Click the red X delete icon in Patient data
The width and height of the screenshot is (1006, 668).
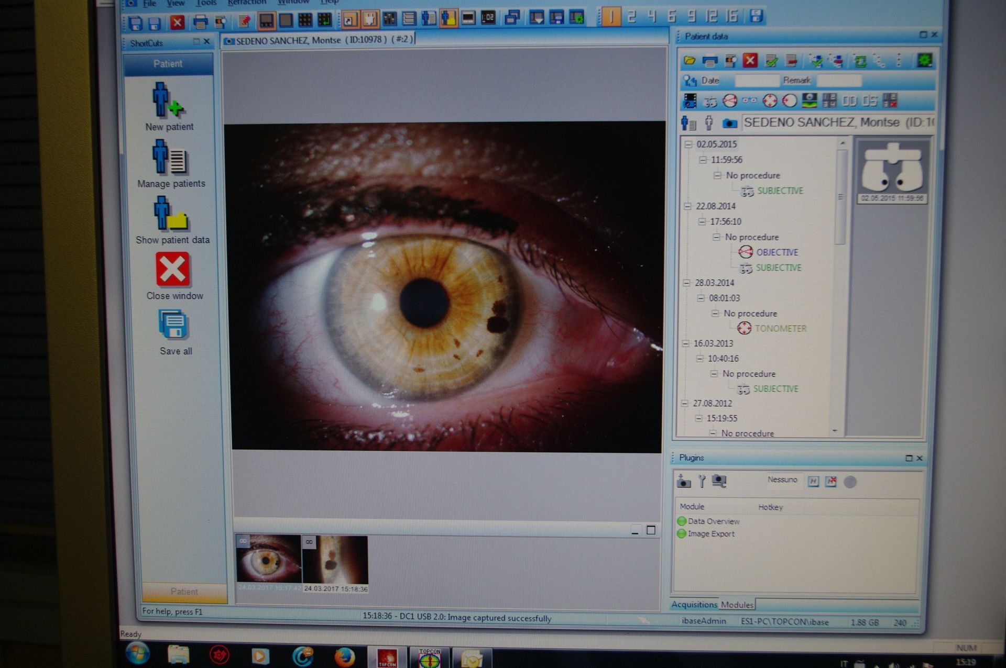coord(750,60)
